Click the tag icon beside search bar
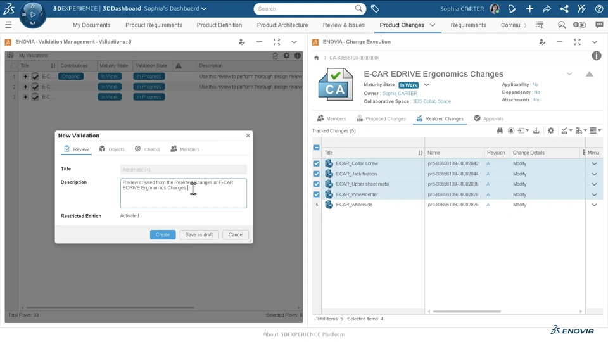The width and height of the screenshot is (608, 342). (375, 8)
